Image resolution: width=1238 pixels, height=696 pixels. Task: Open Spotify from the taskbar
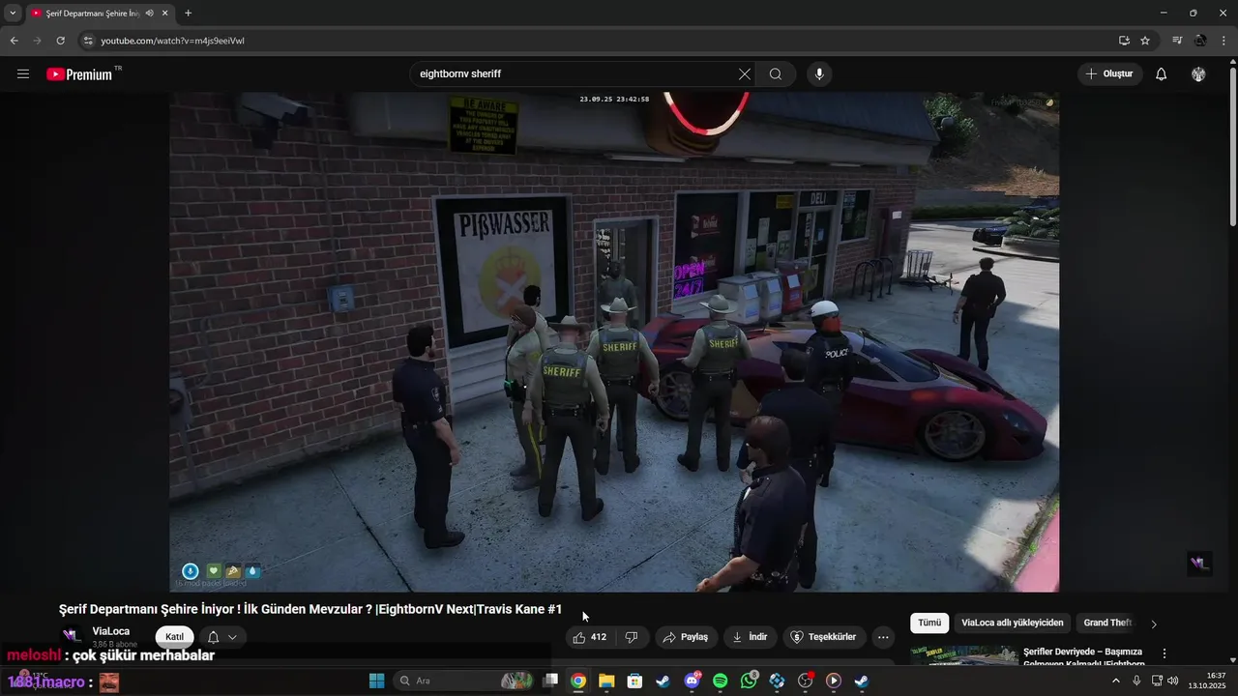point(720,681)
